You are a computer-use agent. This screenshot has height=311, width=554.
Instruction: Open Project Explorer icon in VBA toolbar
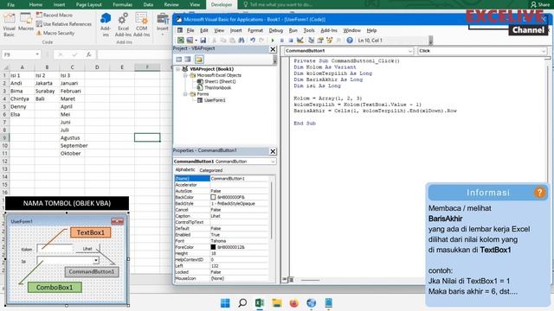pos(312,41)
